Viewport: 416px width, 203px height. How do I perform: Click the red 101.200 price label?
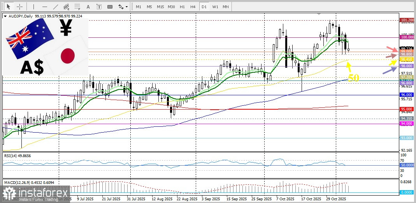point(407,20)
